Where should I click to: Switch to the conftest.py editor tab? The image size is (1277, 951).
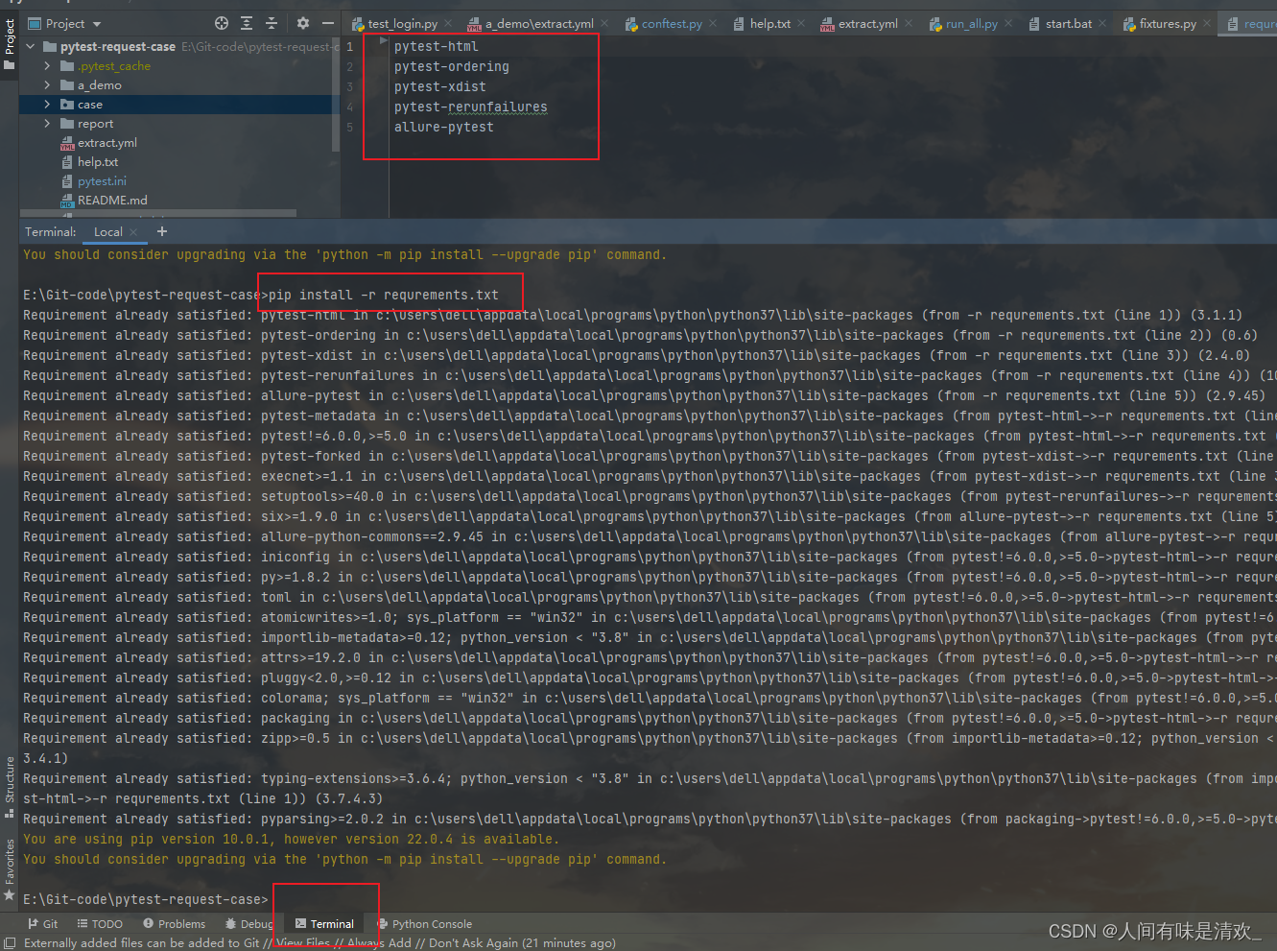672,24
